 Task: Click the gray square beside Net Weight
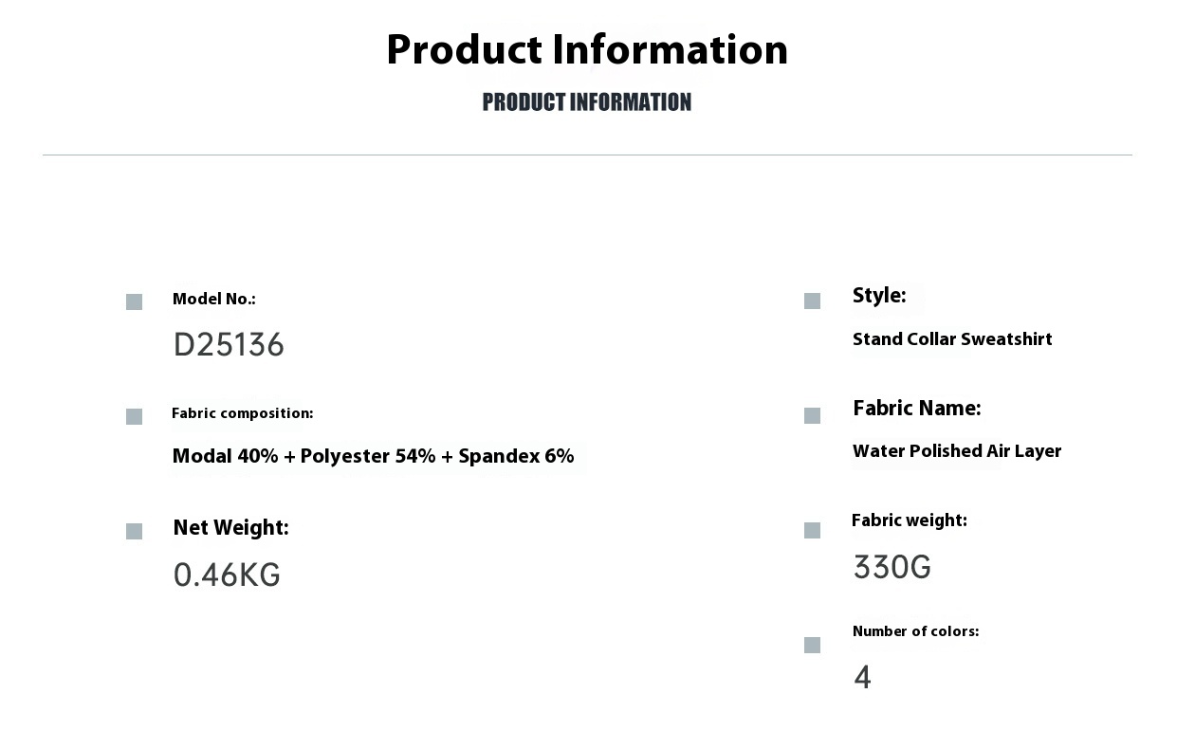point(134,531)
